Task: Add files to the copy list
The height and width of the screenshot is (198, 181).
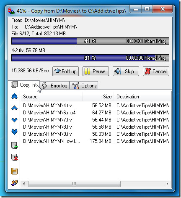Action: 15,145
